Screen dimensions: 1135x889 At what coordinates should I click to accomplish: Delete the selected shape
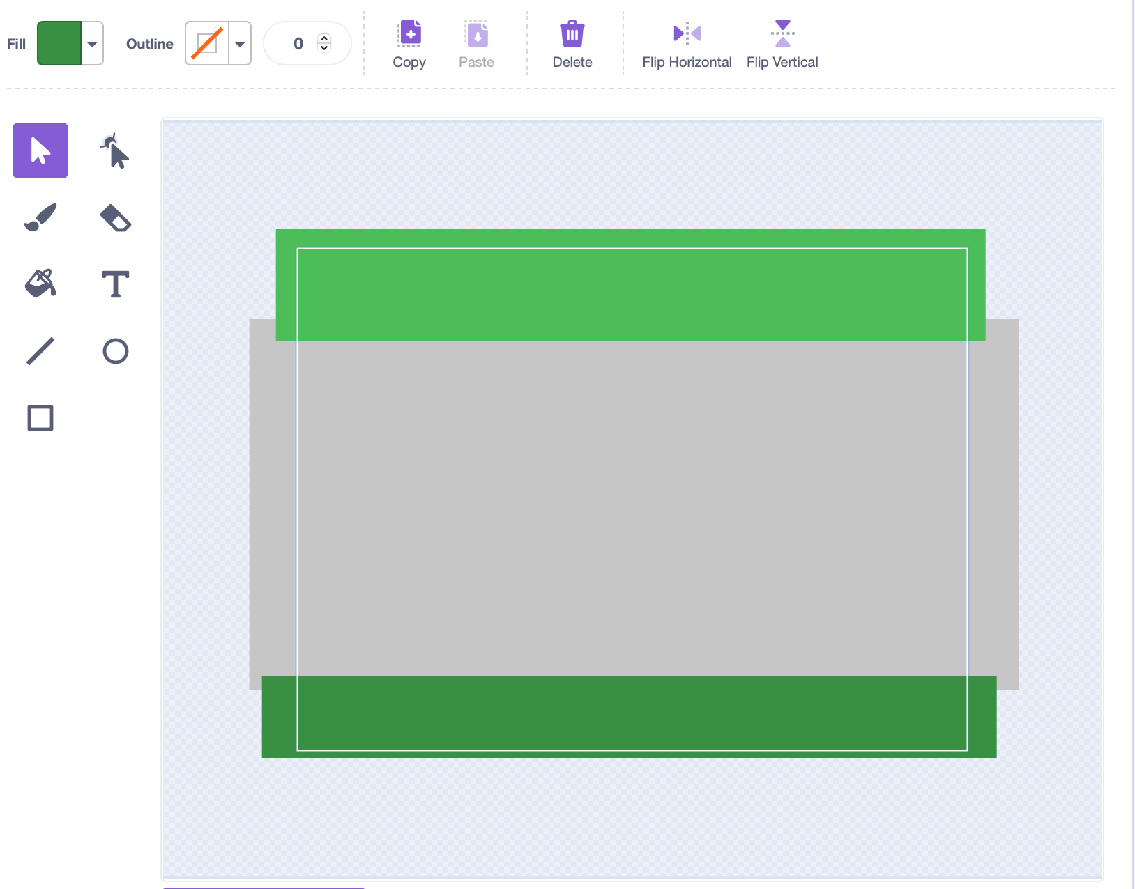pyautogui.click(x=572, y=44)
